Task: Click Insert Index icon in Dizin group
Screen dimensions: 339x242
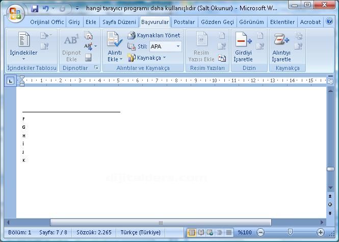Action: tap(260, 36)
